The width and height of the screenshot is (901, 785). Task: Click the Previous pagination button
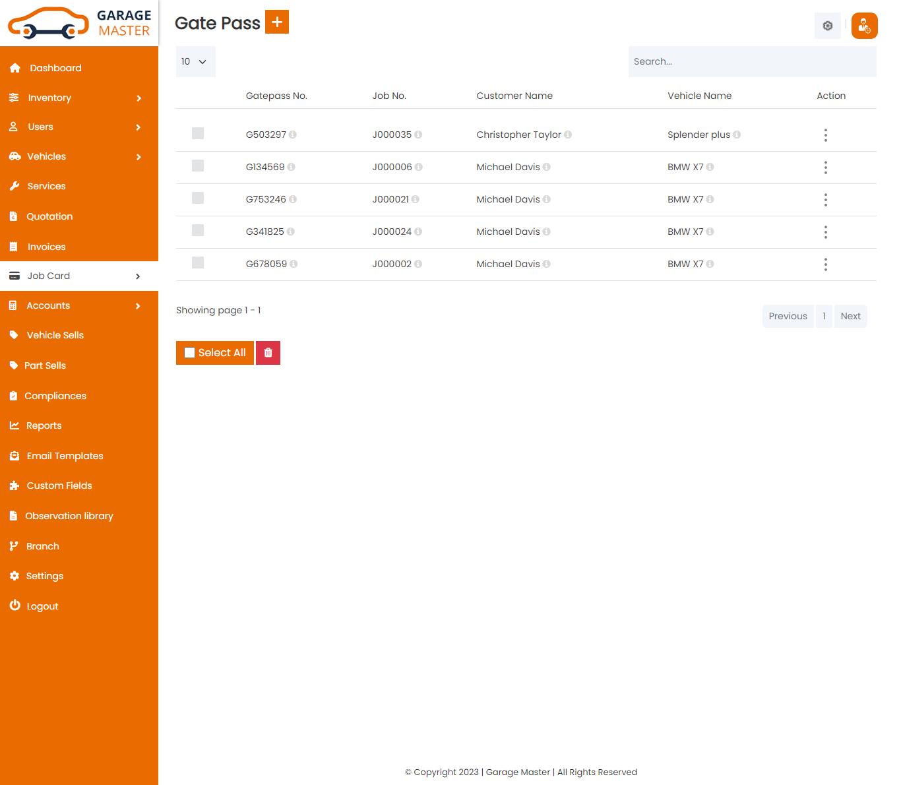coord(788,316)
